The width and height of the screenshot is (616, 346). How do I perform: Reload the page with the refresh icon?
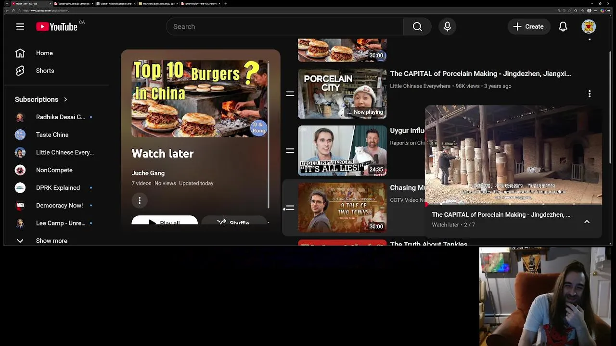14,11
